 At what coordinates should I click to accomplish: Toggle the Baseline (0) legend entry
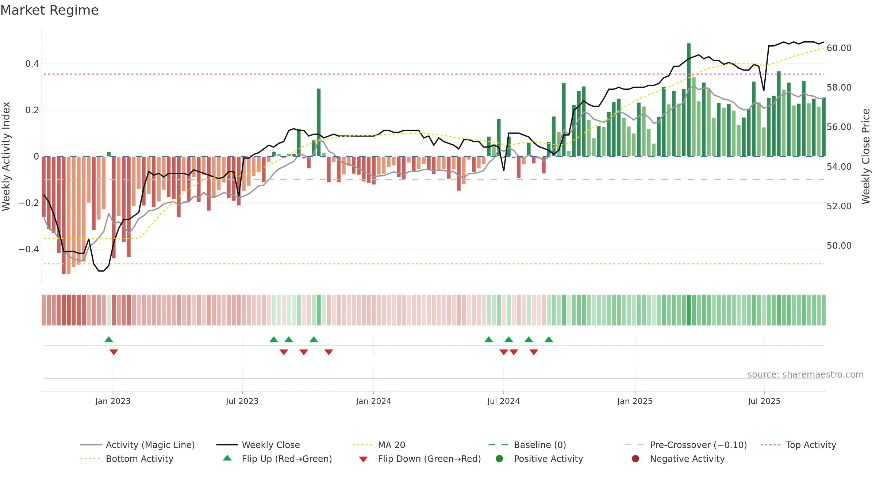point(527,445)
